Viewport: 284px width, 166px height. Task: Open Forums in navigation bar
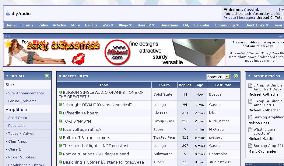tap(27, 25)
